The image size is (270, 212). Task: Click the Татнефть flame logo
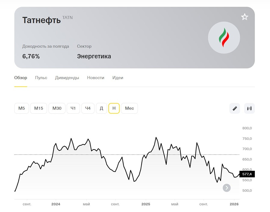pyautogui.click(x=224, y=38)
